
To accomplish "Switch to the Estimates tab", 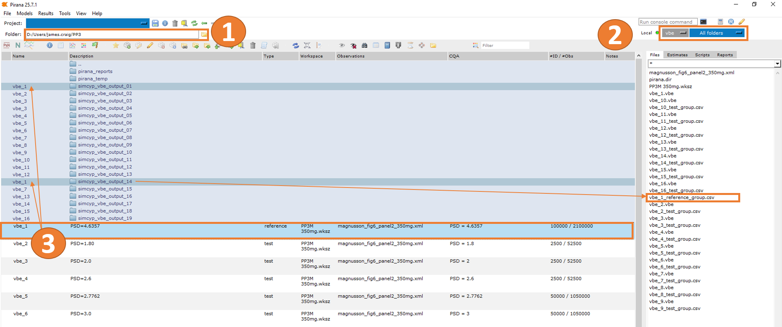I will pos(677,55).
